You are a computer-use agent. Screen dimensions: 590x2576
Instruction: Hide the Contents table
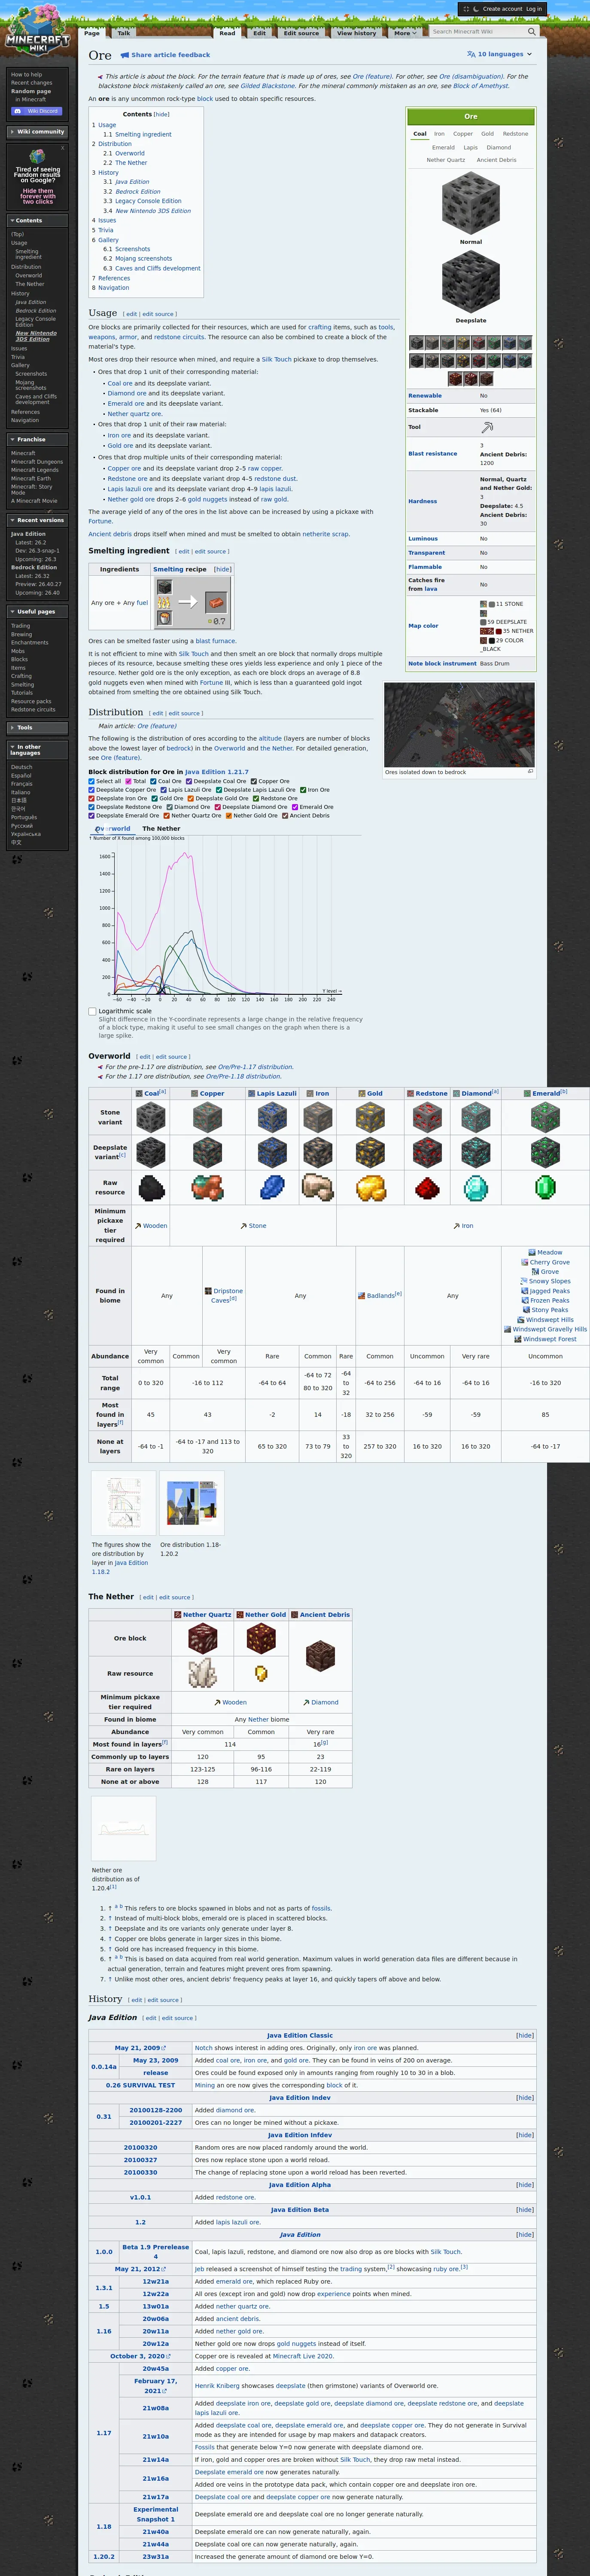[161, 114]
